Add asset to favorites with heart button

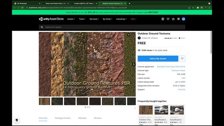[182, 58]
